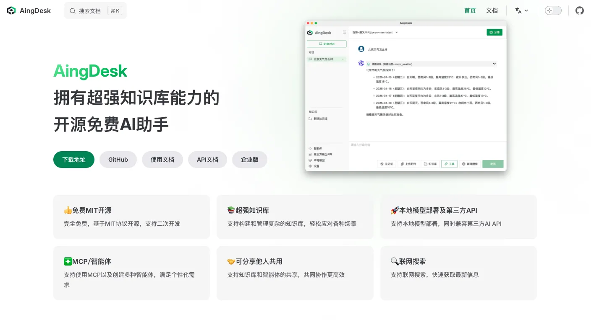
Task: Open the qwen-max-latest model dropdown
Action: tap(373, 32)
